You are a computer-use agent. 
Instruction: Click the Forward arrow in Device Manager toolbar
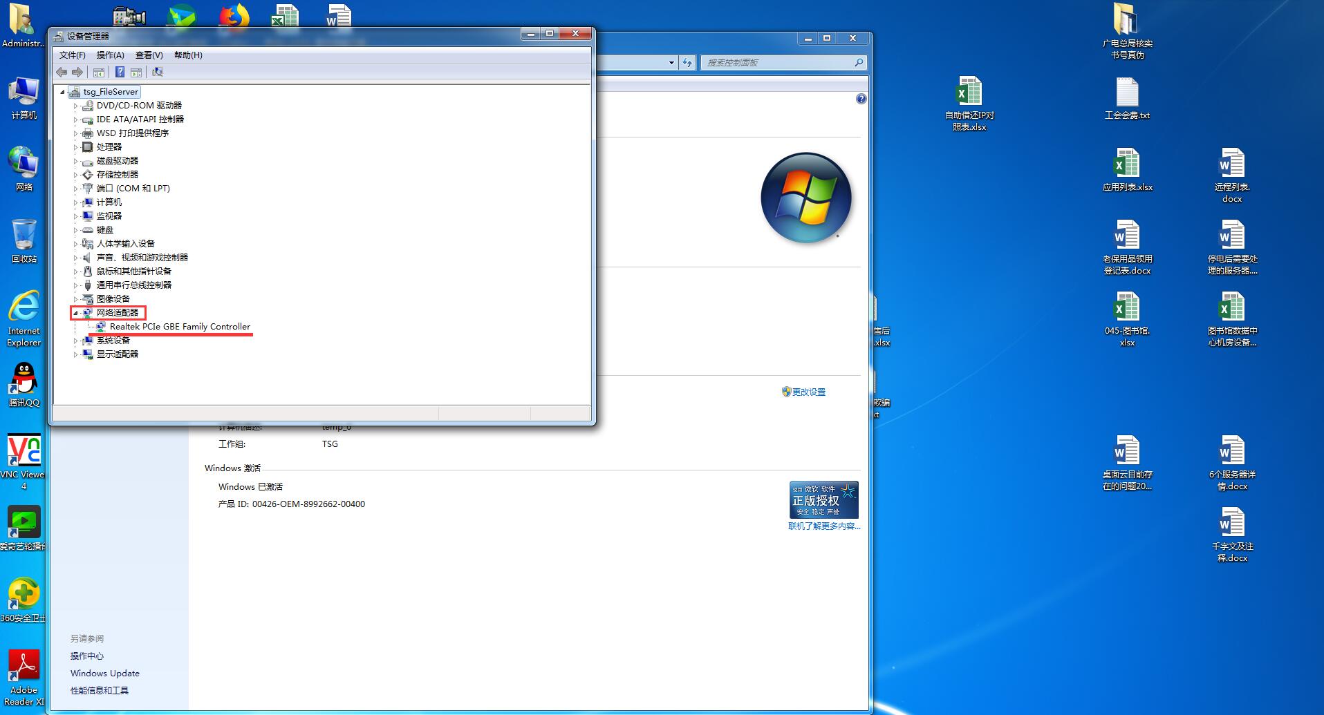77,72
